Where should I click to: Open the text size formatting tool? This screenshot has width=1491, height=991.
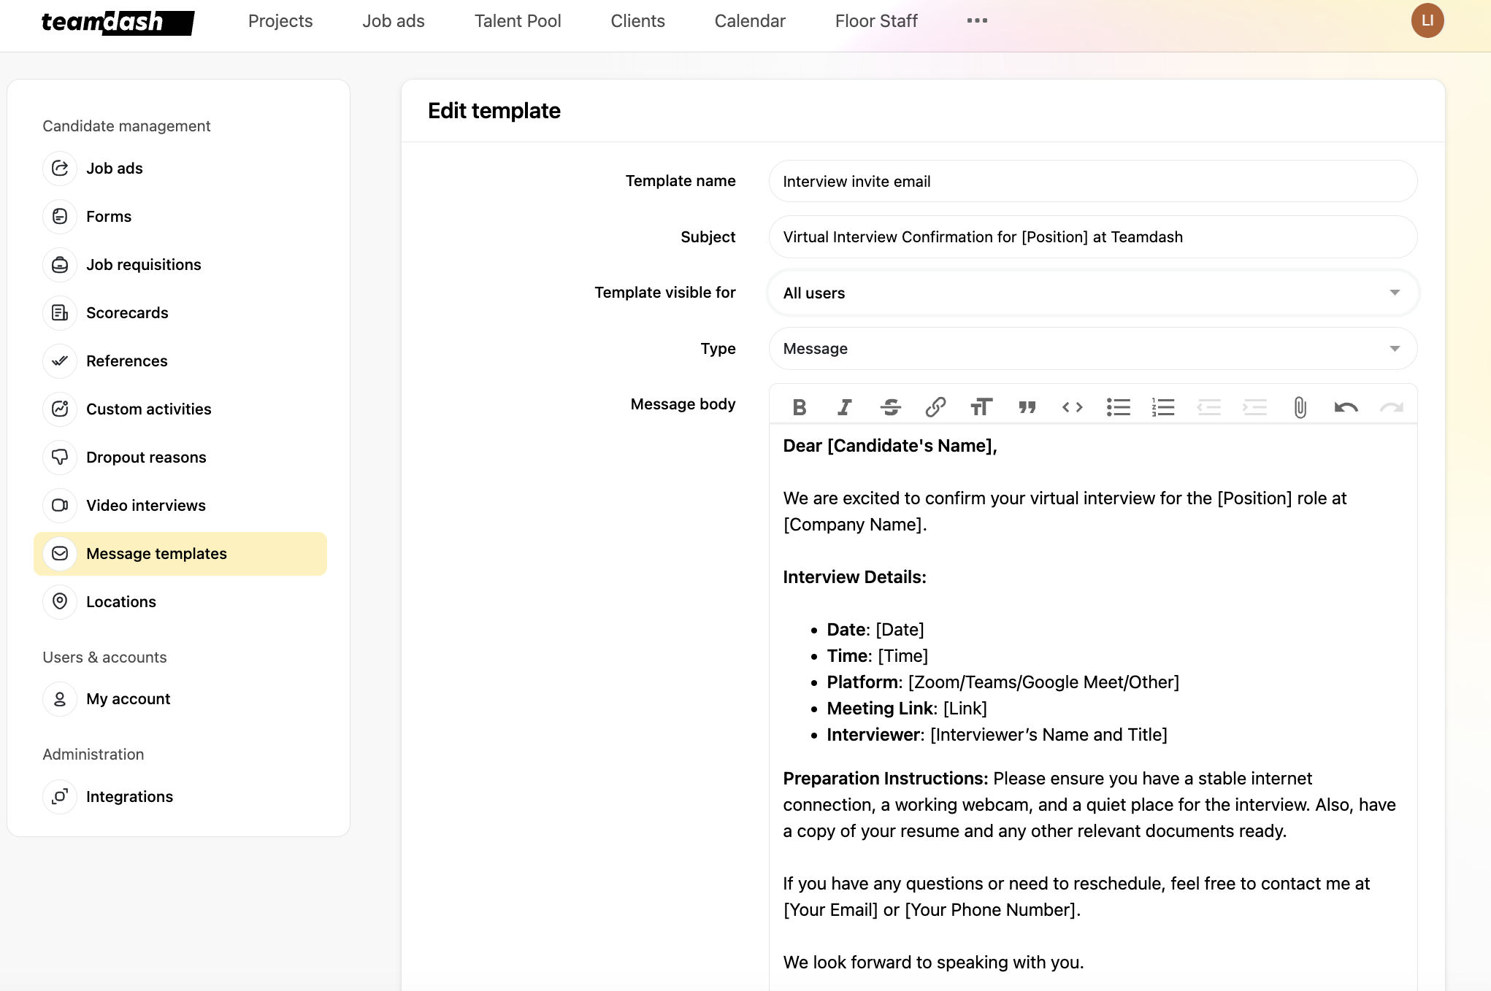pos(981,407)
